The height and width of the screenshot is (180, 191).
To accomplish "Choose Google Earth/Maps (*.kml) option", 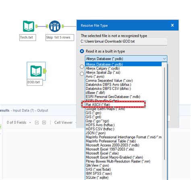I will pos(123,109).
